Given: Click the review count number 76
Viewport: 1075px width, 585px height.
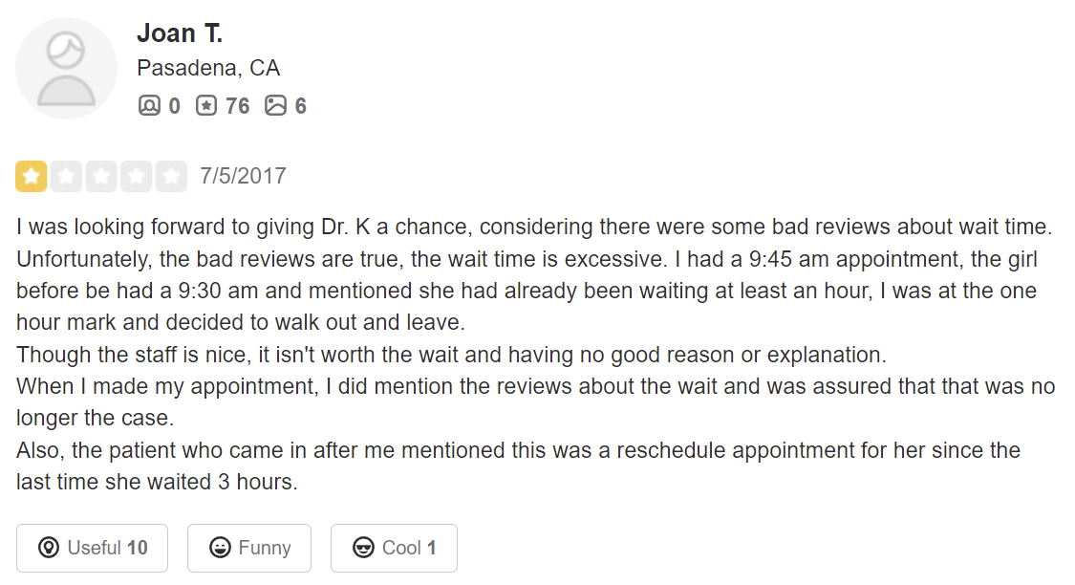Looking at the screenshot, I should click(x=237, y=106).
